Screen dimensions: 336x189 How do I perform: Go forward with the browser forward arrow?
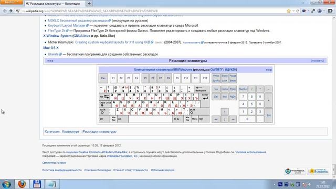click(10, 10)
